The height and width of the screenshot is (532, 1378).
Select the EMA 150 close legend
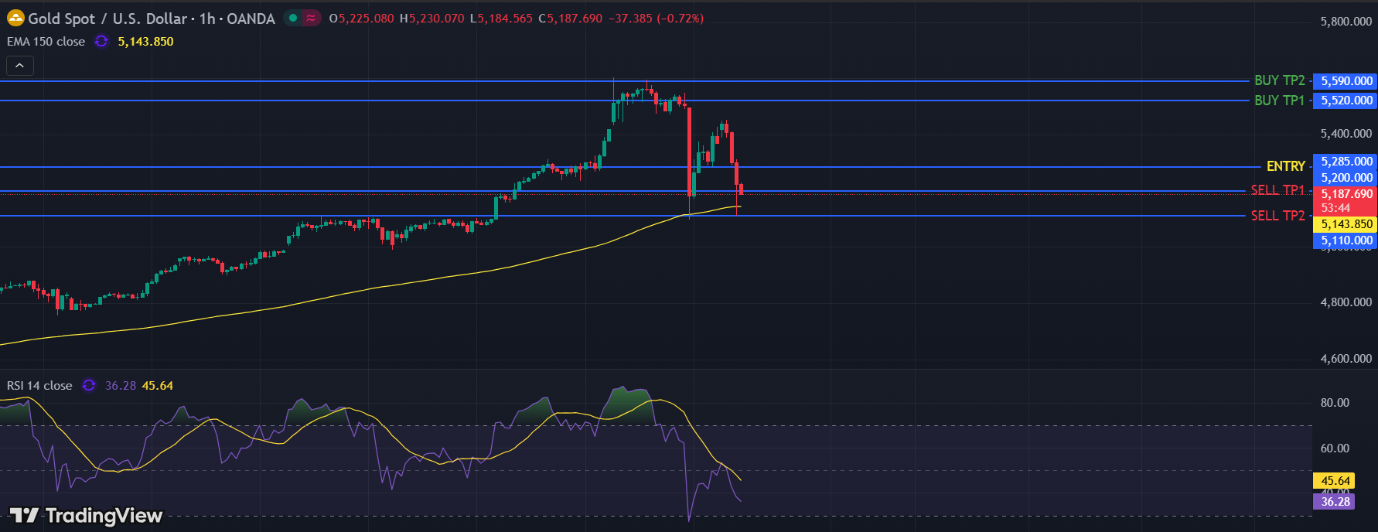pyautogui.click(x=46, y=42)
